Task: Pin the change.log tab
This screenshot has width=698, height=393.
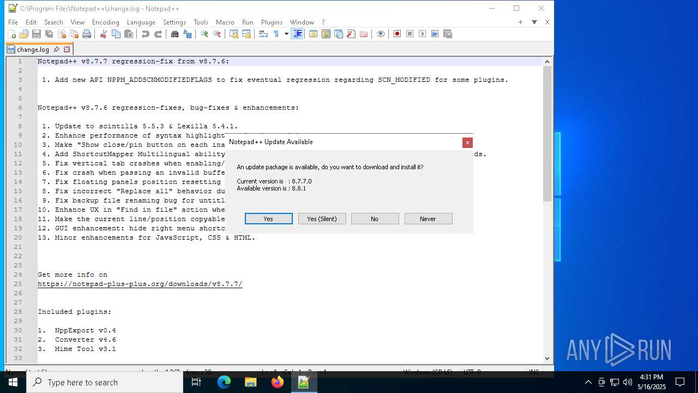Action: pyautogui.click(x=56, y=49)
